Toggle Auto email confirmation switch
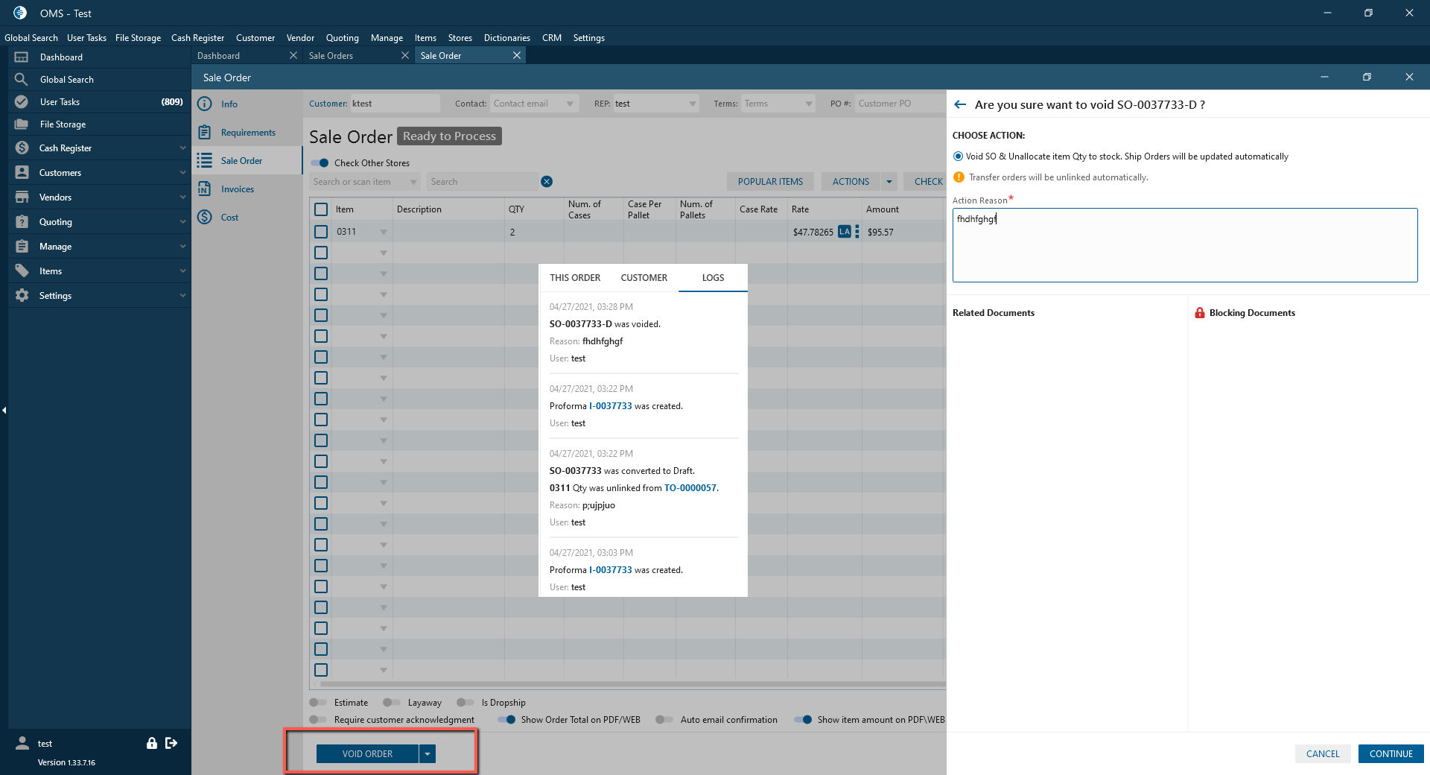Screen dimensions: 1430x775 pos(664,720)
